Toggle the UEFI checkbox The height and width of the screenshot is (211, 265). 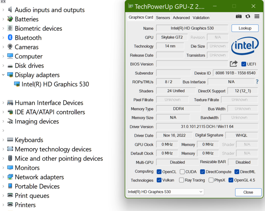pos(244,64)
